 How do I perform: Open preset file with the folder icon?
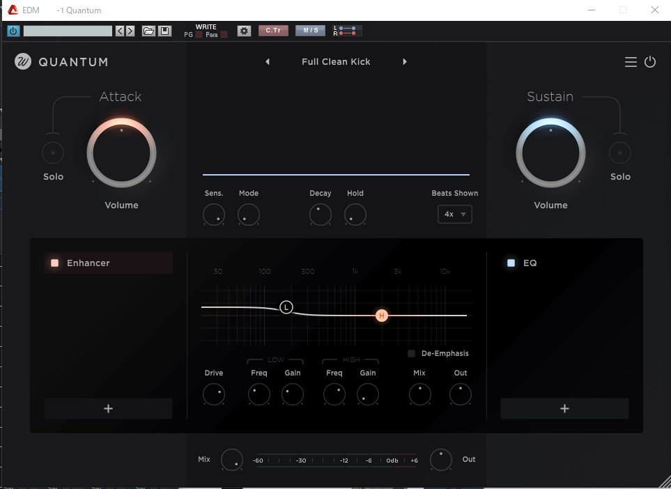click(x=148, y=31)
